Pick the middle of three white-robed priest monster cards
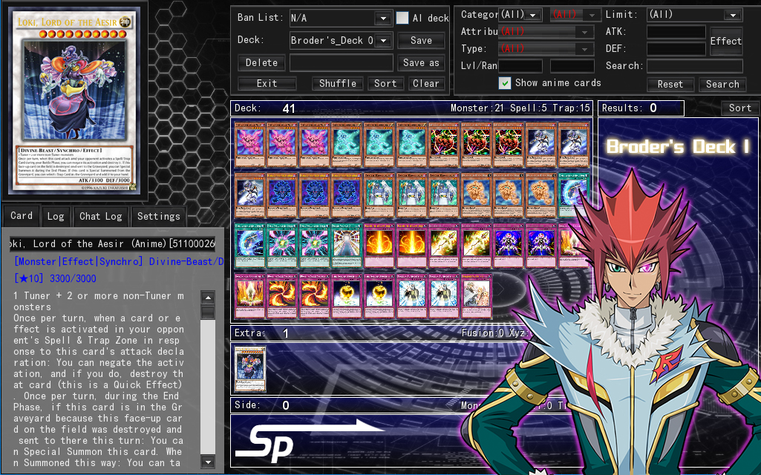Screen dimensions: 761x475 click(x=411, y=195)
